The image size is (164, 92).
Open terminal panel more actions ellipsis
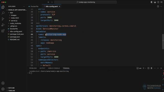tap(155, 68)
